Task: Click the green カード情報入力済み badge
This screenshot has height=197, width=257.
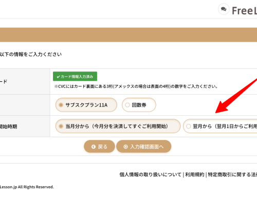Action: click(x=75, y=76)
